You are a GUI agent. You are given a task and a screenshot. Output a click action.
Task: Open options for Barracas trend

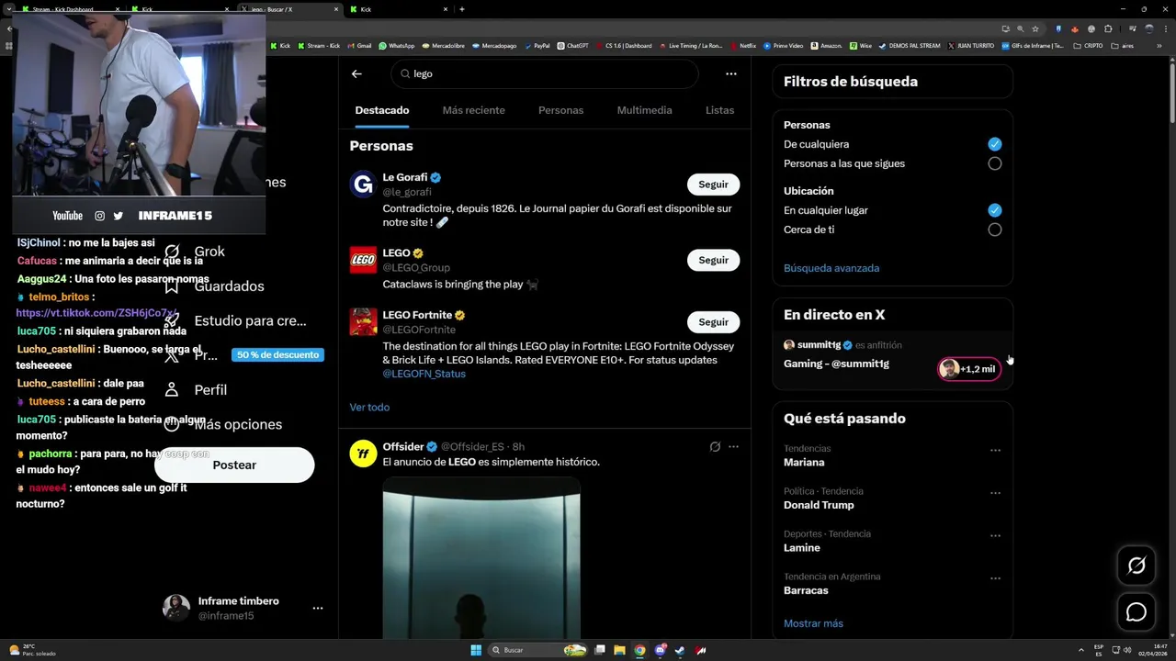click(x=995, y=578)
